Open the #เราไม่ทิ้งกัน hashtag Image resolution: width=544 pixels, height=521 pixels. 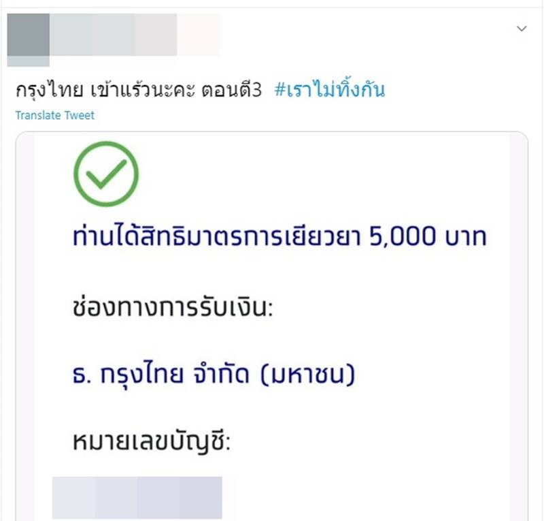point(330,89)
